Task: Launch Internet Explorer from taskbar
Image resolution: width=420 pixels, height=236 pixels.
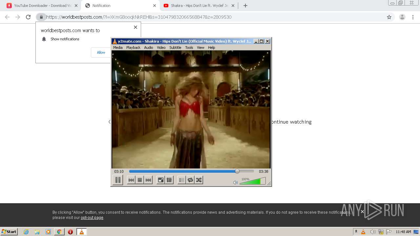Action: [26, 232]
